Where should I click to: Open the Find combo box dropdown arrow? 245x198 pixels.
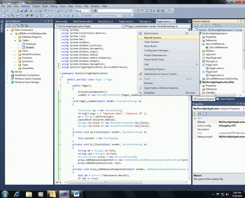[132, 11]
